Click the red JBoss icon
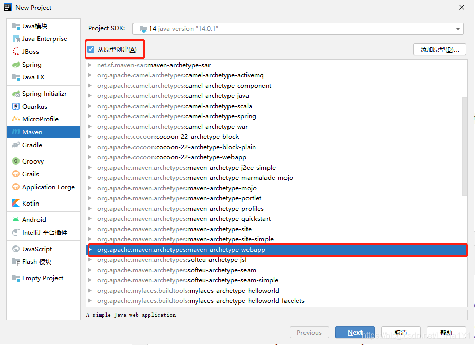475x345 pixels. tap(16, 51)
